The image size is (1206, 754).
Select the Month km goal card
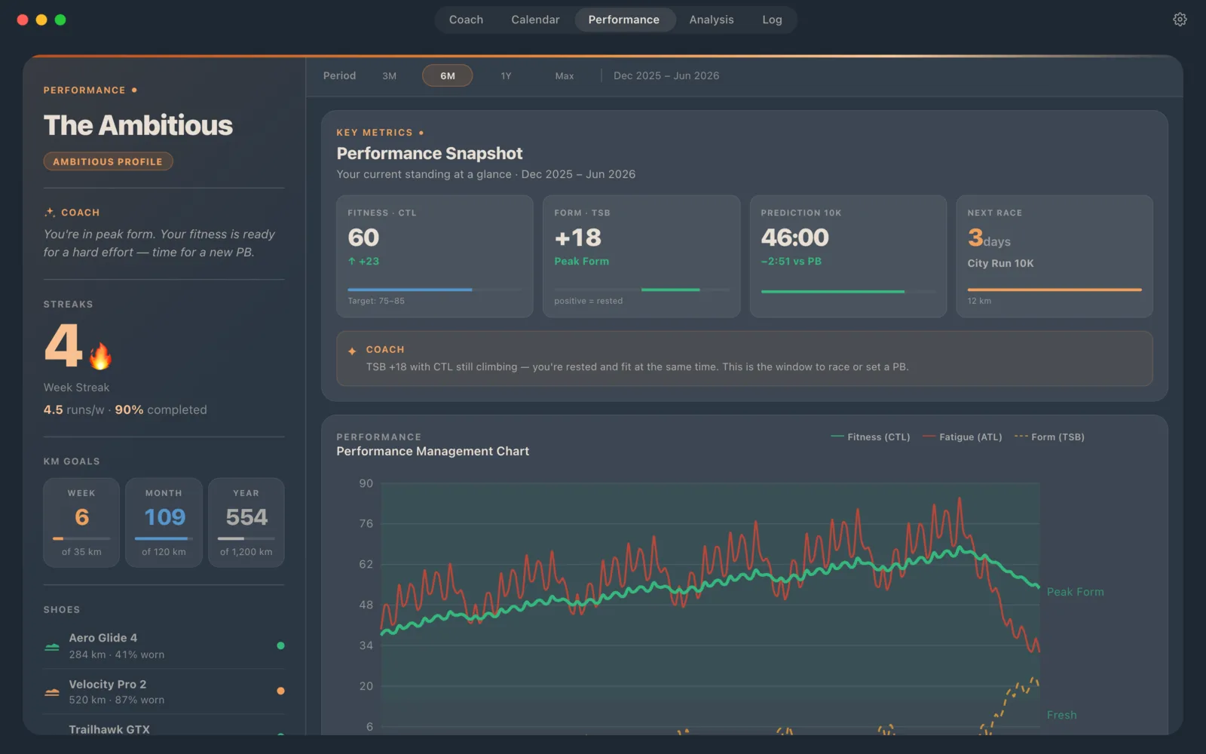coord(164,522)
